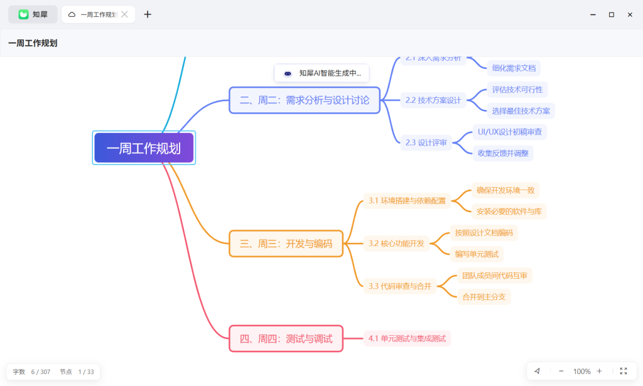
Task: Switch to the 一周工作规划 document tab
Action: [x=99, y=14]
